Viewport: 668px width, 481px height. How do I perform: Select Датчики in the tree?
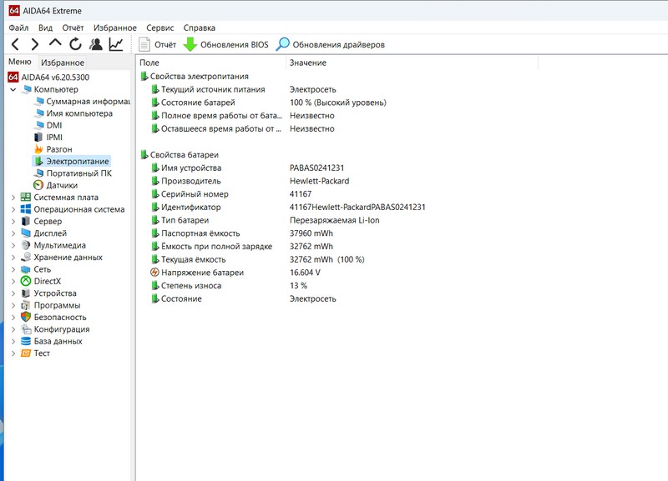tap(62, 185)
